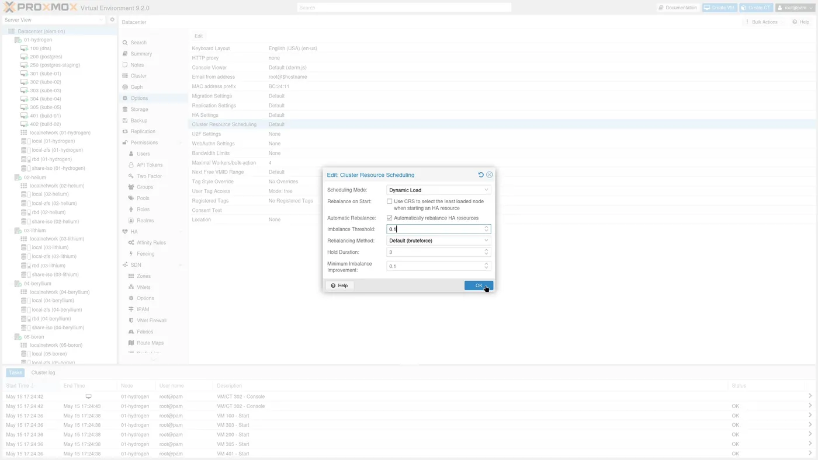
Task: Click Create CT button
Action: pos(755,8)
